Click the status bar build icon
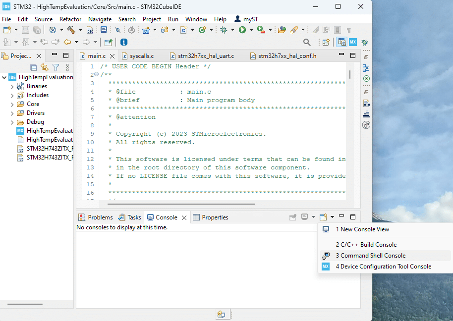This screenshot has width=453, height=321. [222, 314]
